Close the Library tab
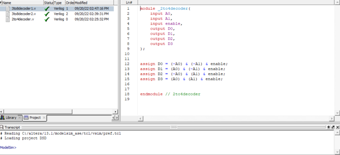 point(19,118)
